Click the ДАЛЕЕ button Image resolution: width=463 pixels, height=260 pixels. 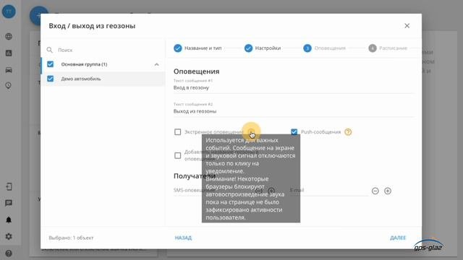(x=398, y=238)
